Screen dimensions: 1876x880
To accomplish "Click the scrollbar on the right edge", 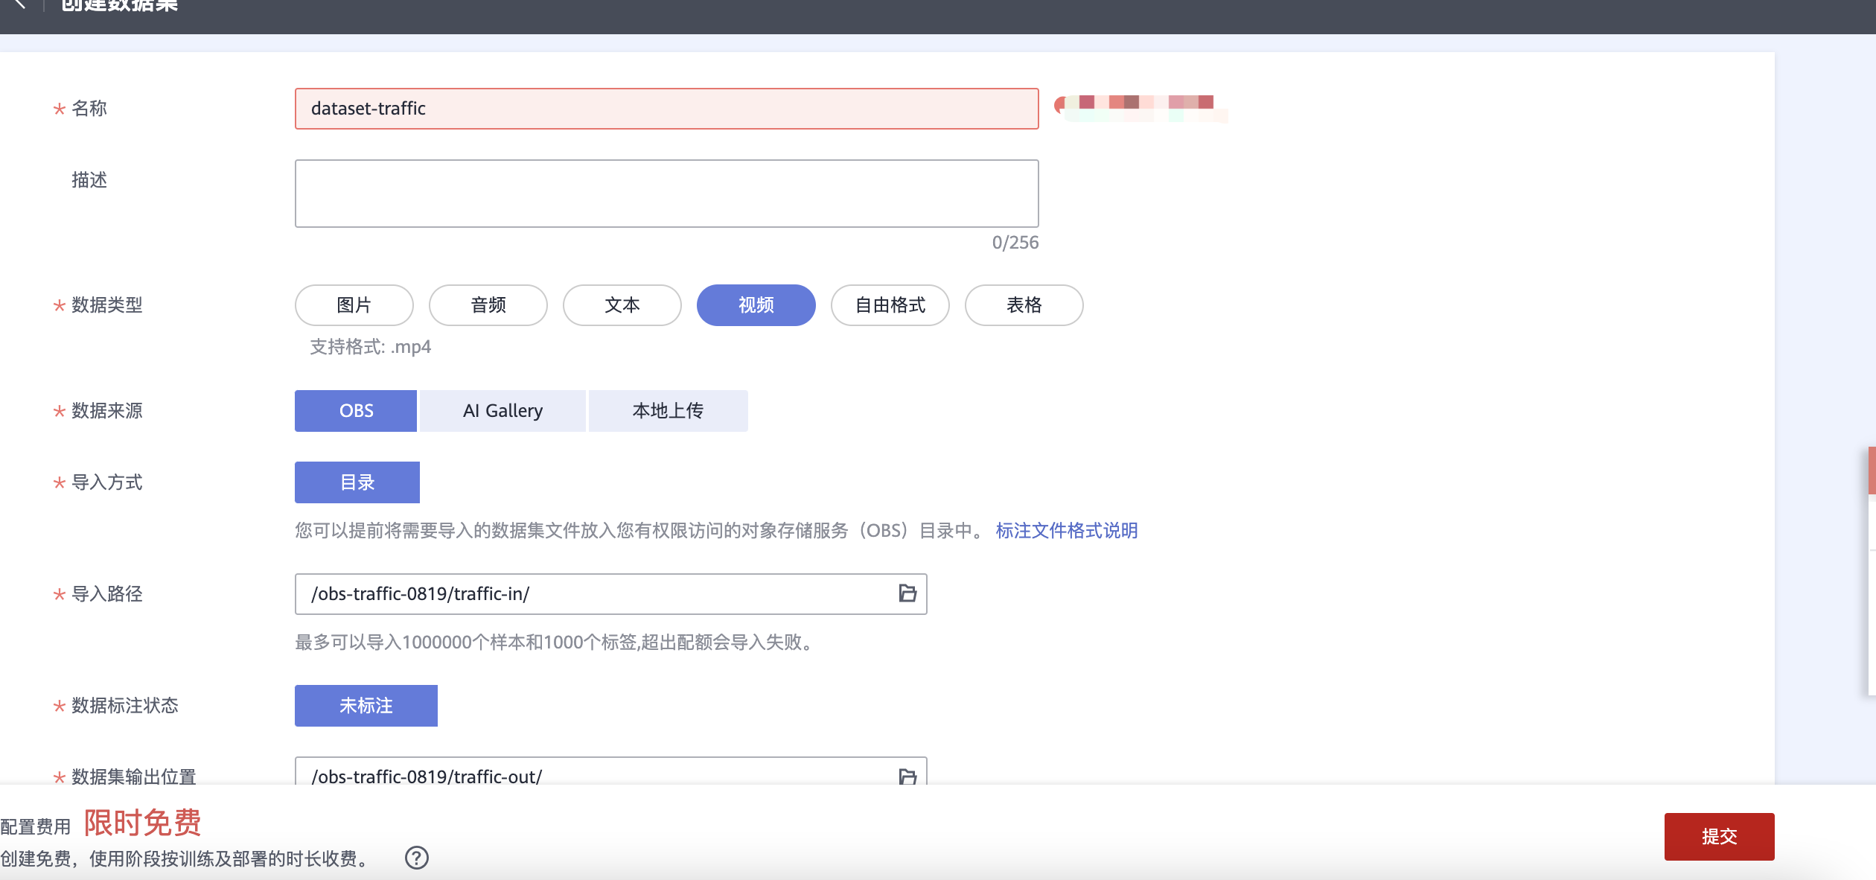I will tap(1871, 469).
